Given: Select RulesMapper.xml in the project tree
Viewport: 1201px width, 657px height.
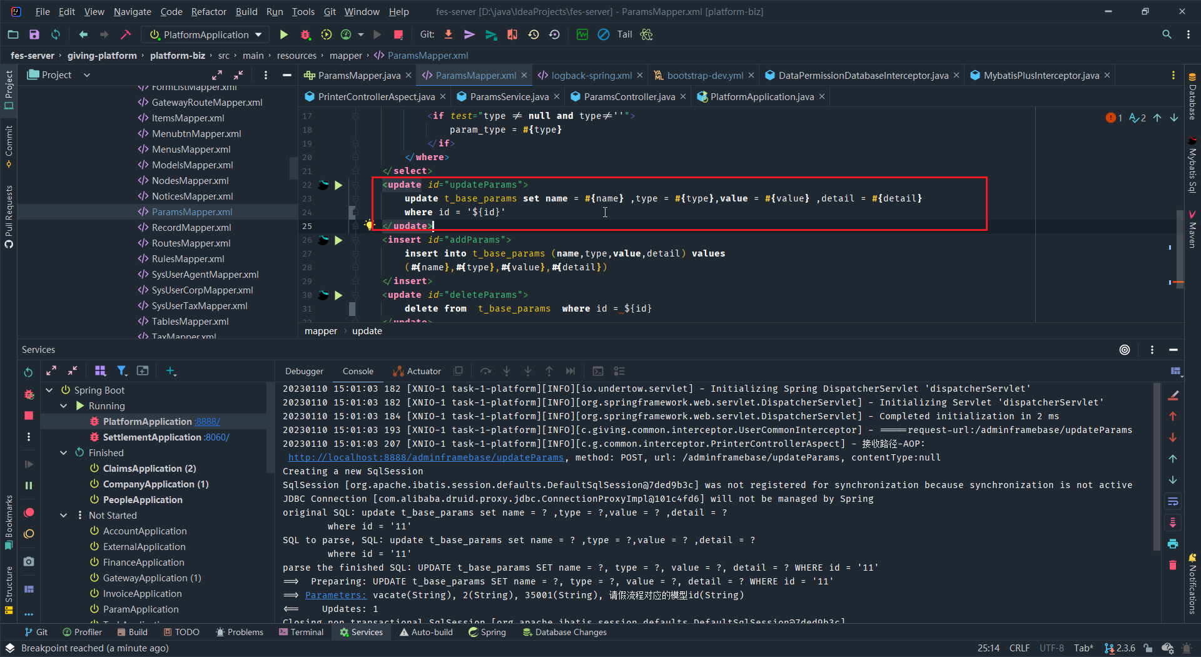Looking at the screenshot, I should [x=188, y=259].
